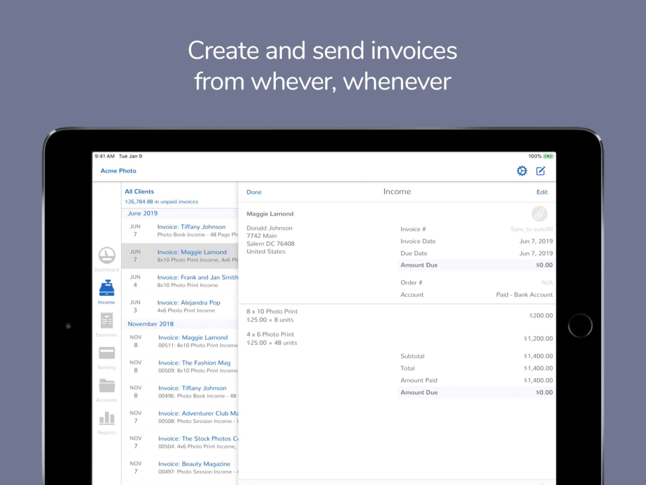The width and height of the screenshot is (646, 485).
Task: Open November Invoice: Tiffany Johnson 00496
Action: (x=180, y=392)
